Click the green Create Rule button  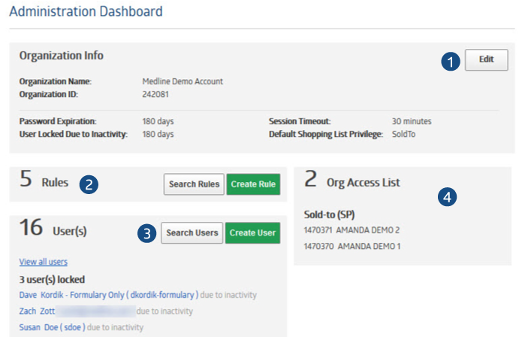(x=253, y=184)
